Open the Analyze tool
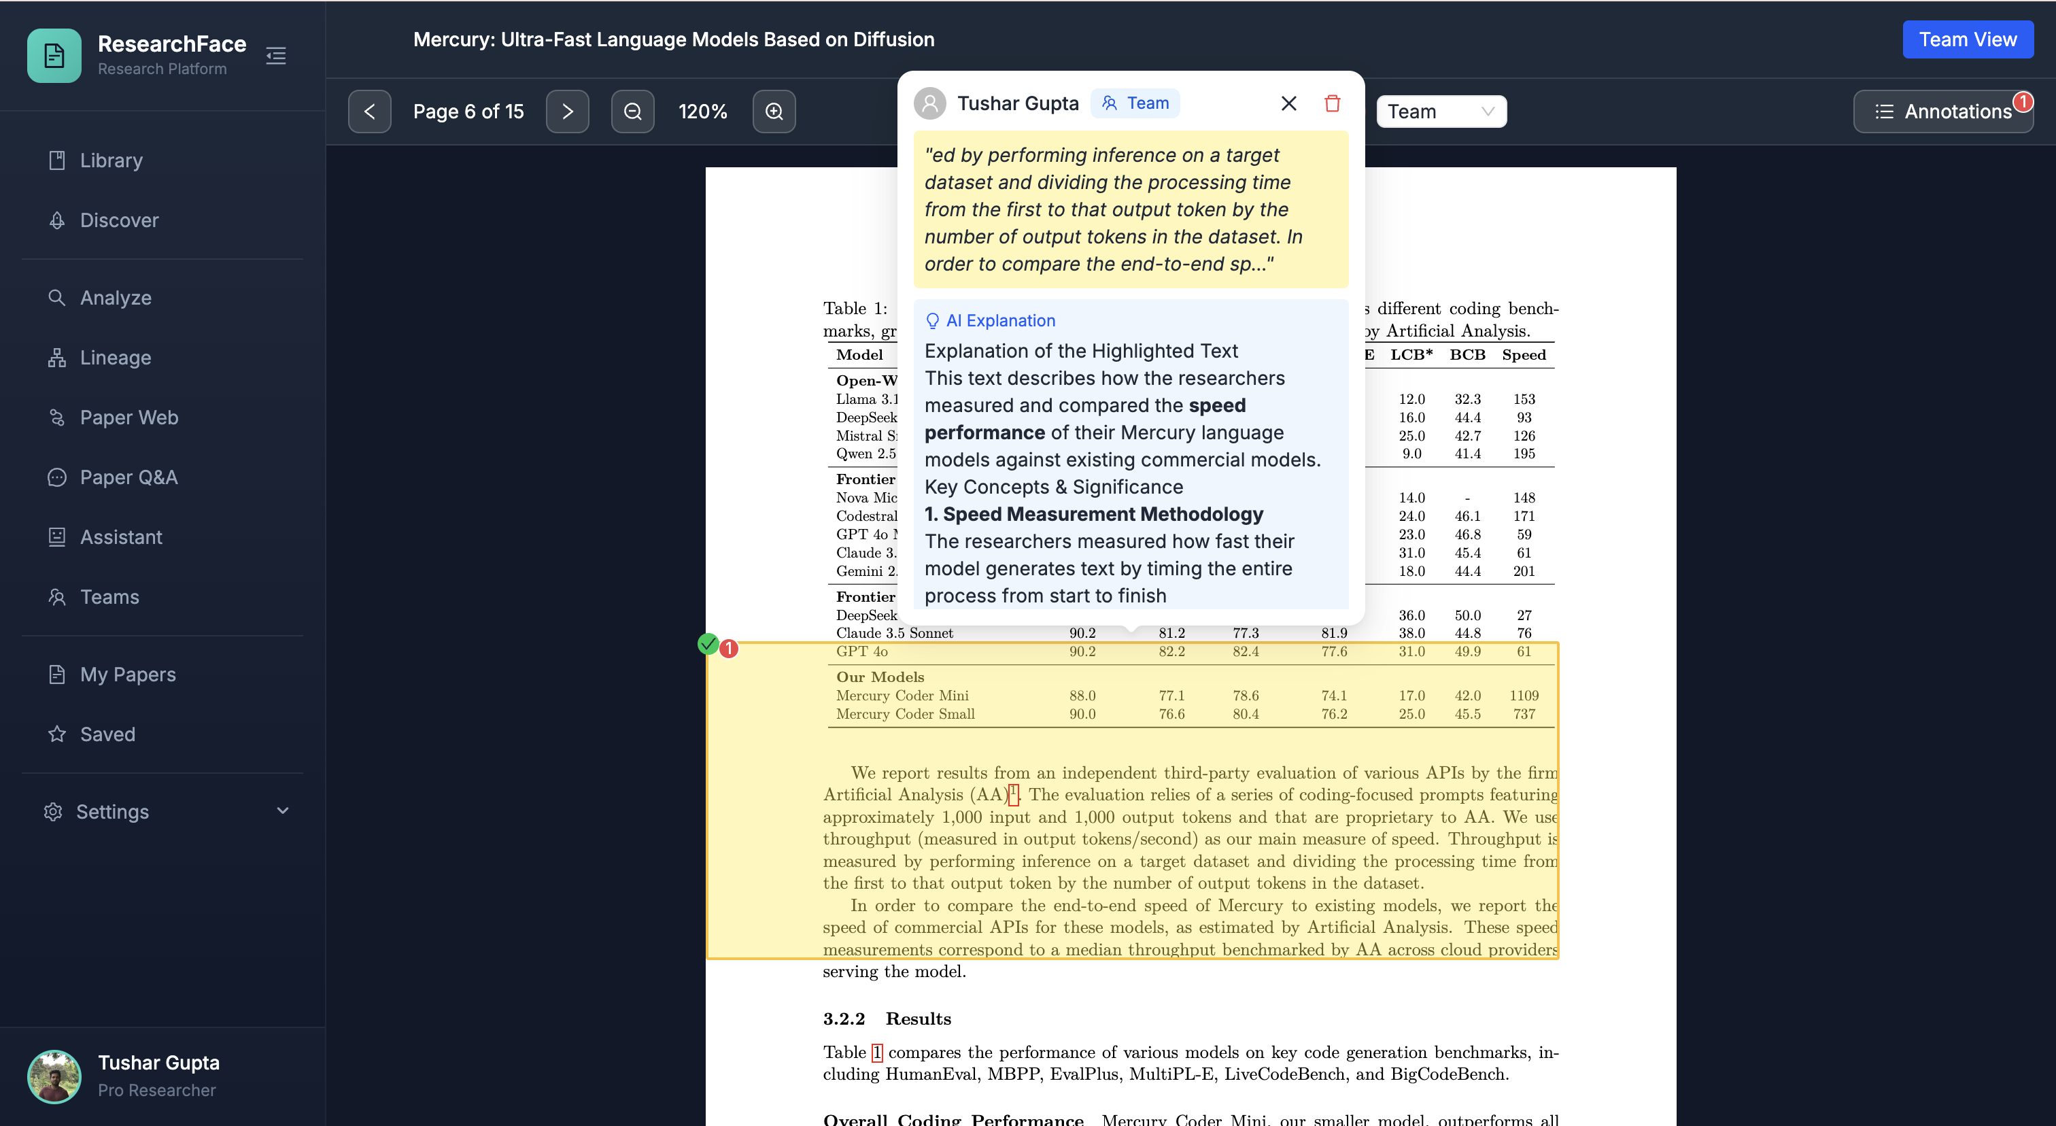This screenshot has width=2056, height=1126. (x=116, y=297)
